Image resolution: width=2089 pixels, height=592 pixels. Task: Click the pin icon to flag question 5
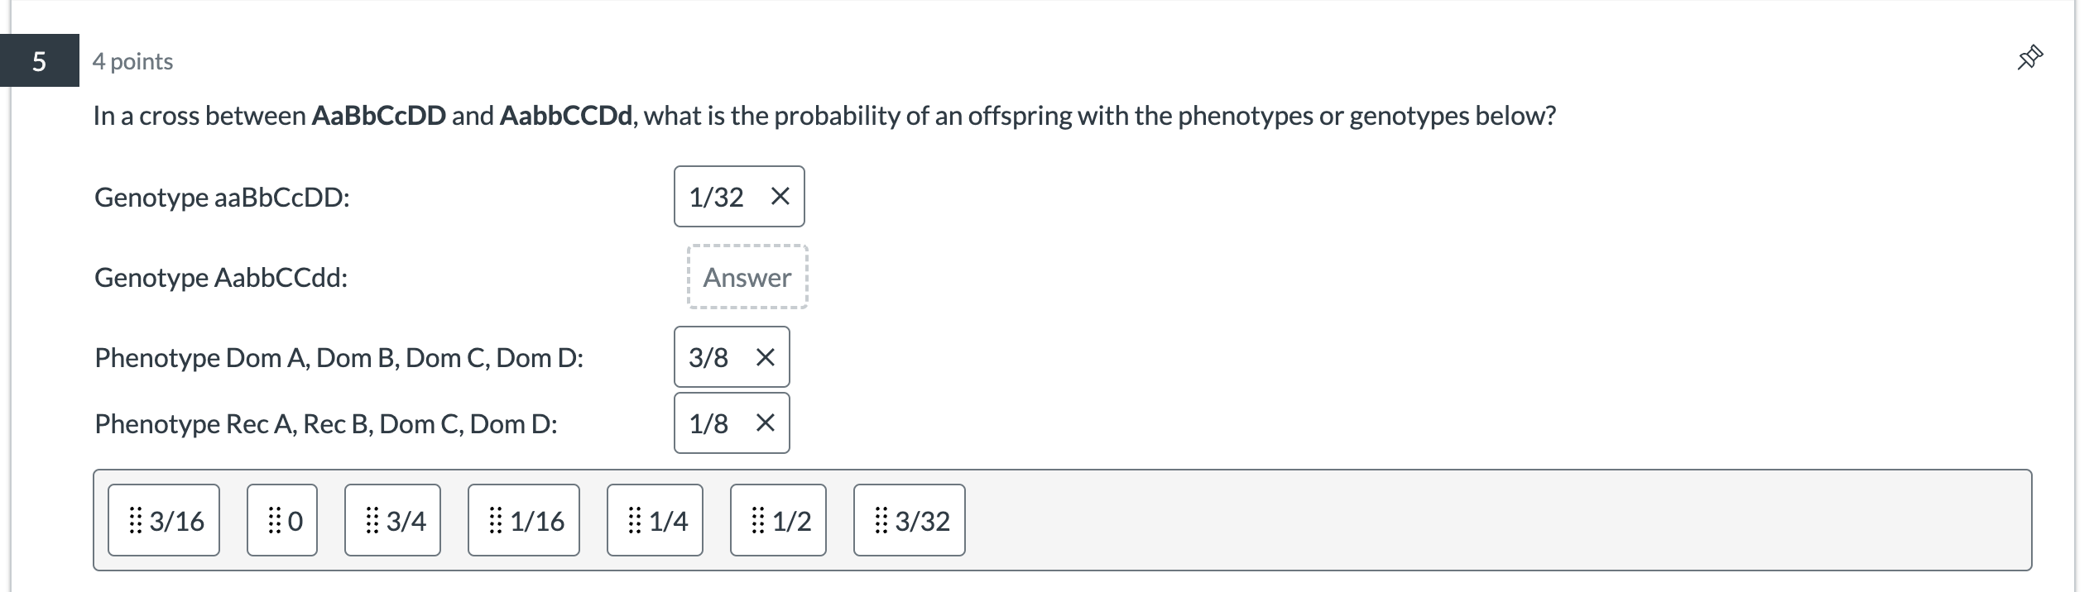[x=2032, y=58]
